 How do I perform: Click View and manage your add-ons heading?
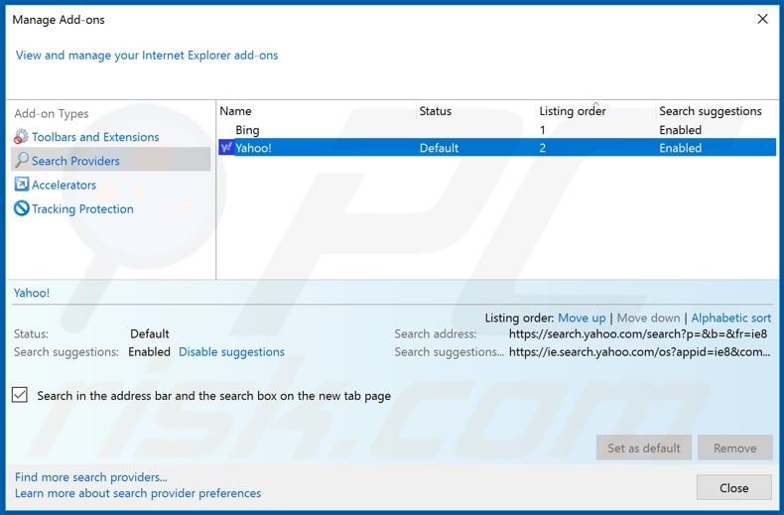pyautogui.click(x=147, y=55)
